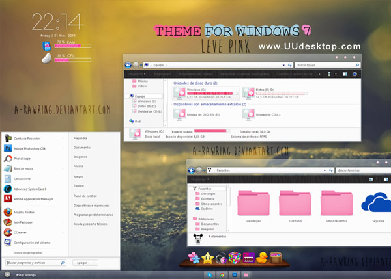Open Panel de control from Start menu
The image size is (391, 279).
[x=85, y=195]
